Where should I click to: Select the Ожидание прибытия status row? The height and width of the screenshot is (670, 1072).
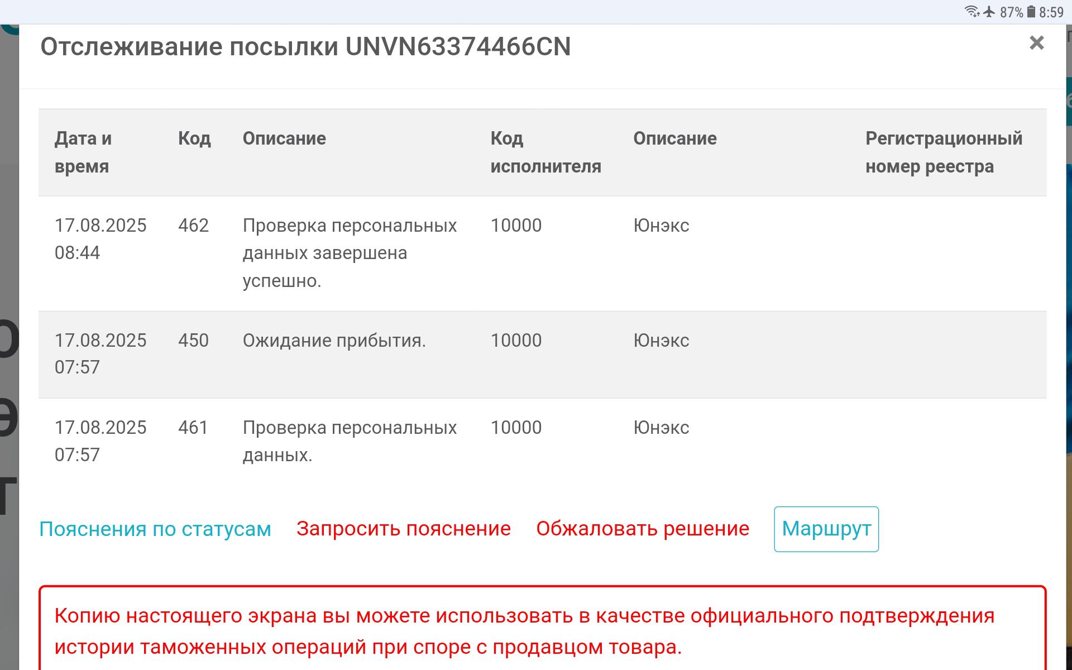[334, 341]
